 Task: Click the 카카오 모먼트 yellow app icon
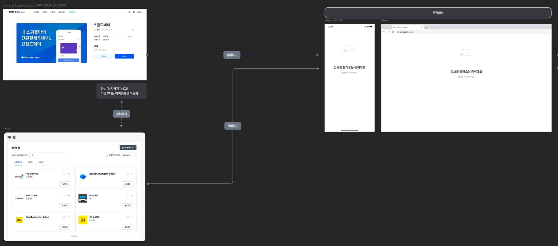(x=83, y=220)
